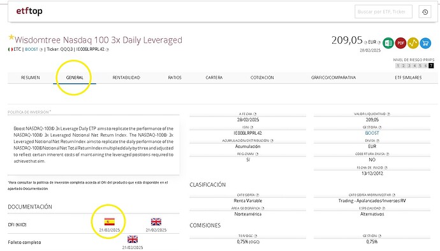
Task: Click help icon next to DIVISA
Action: tap(378, 140)
